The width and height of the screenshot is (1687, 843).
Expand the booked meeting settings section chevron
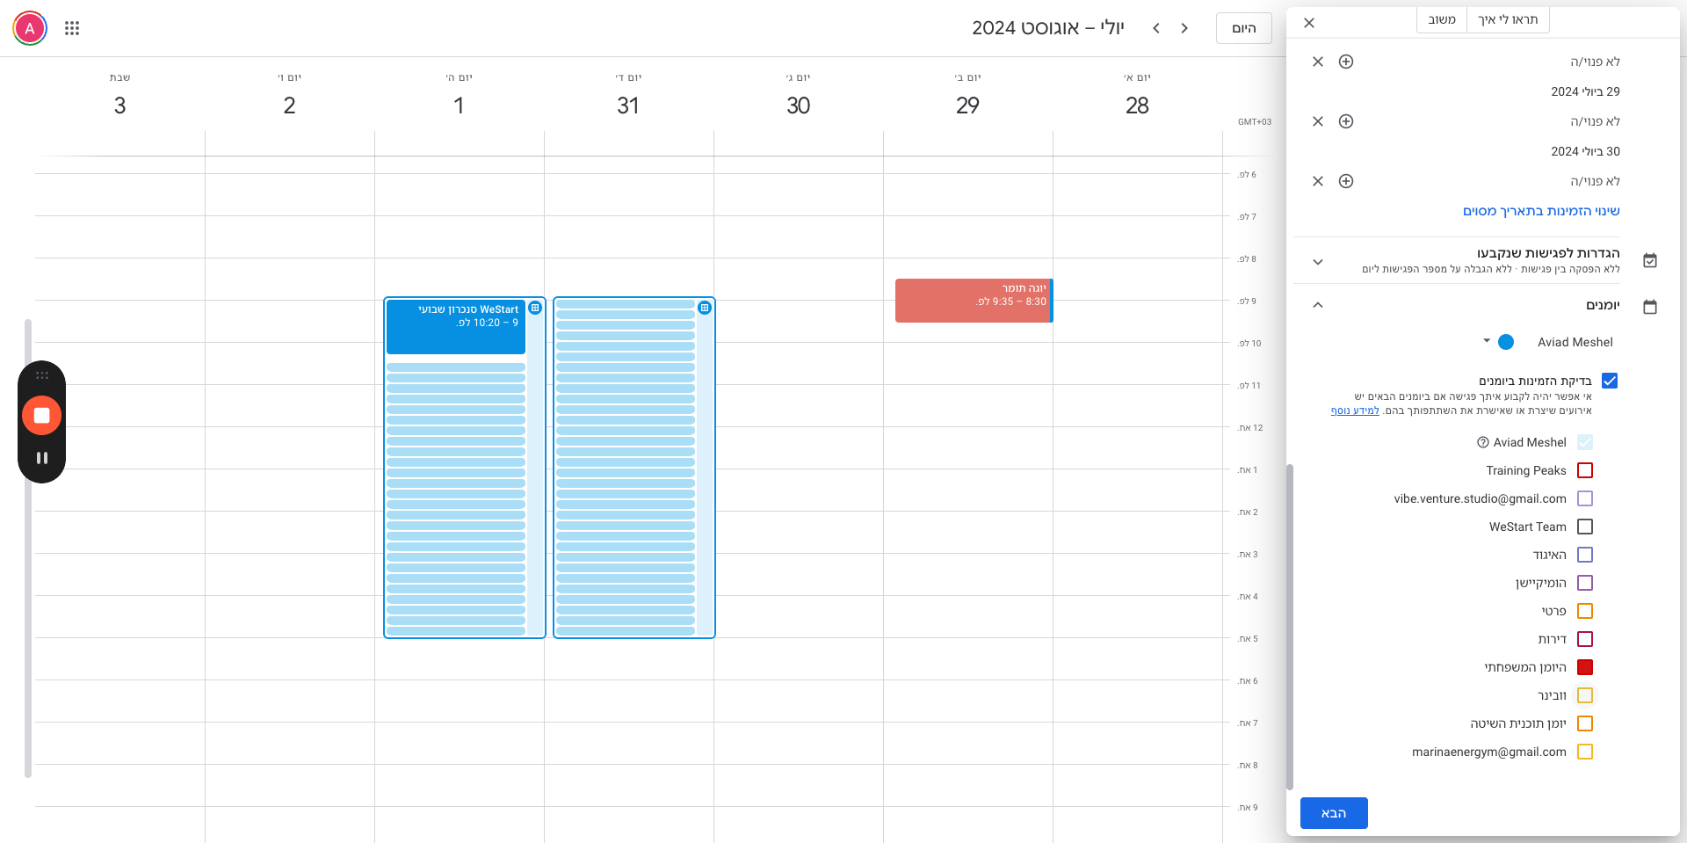(x=1318, y=262)
